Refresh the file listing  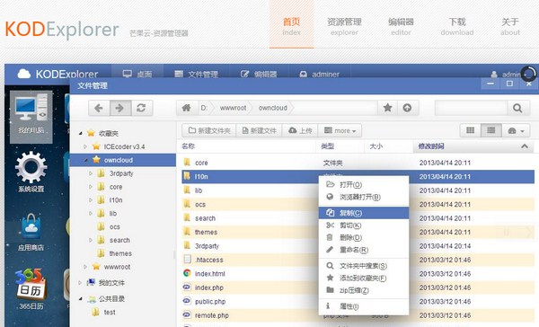(x=141, y=108)
